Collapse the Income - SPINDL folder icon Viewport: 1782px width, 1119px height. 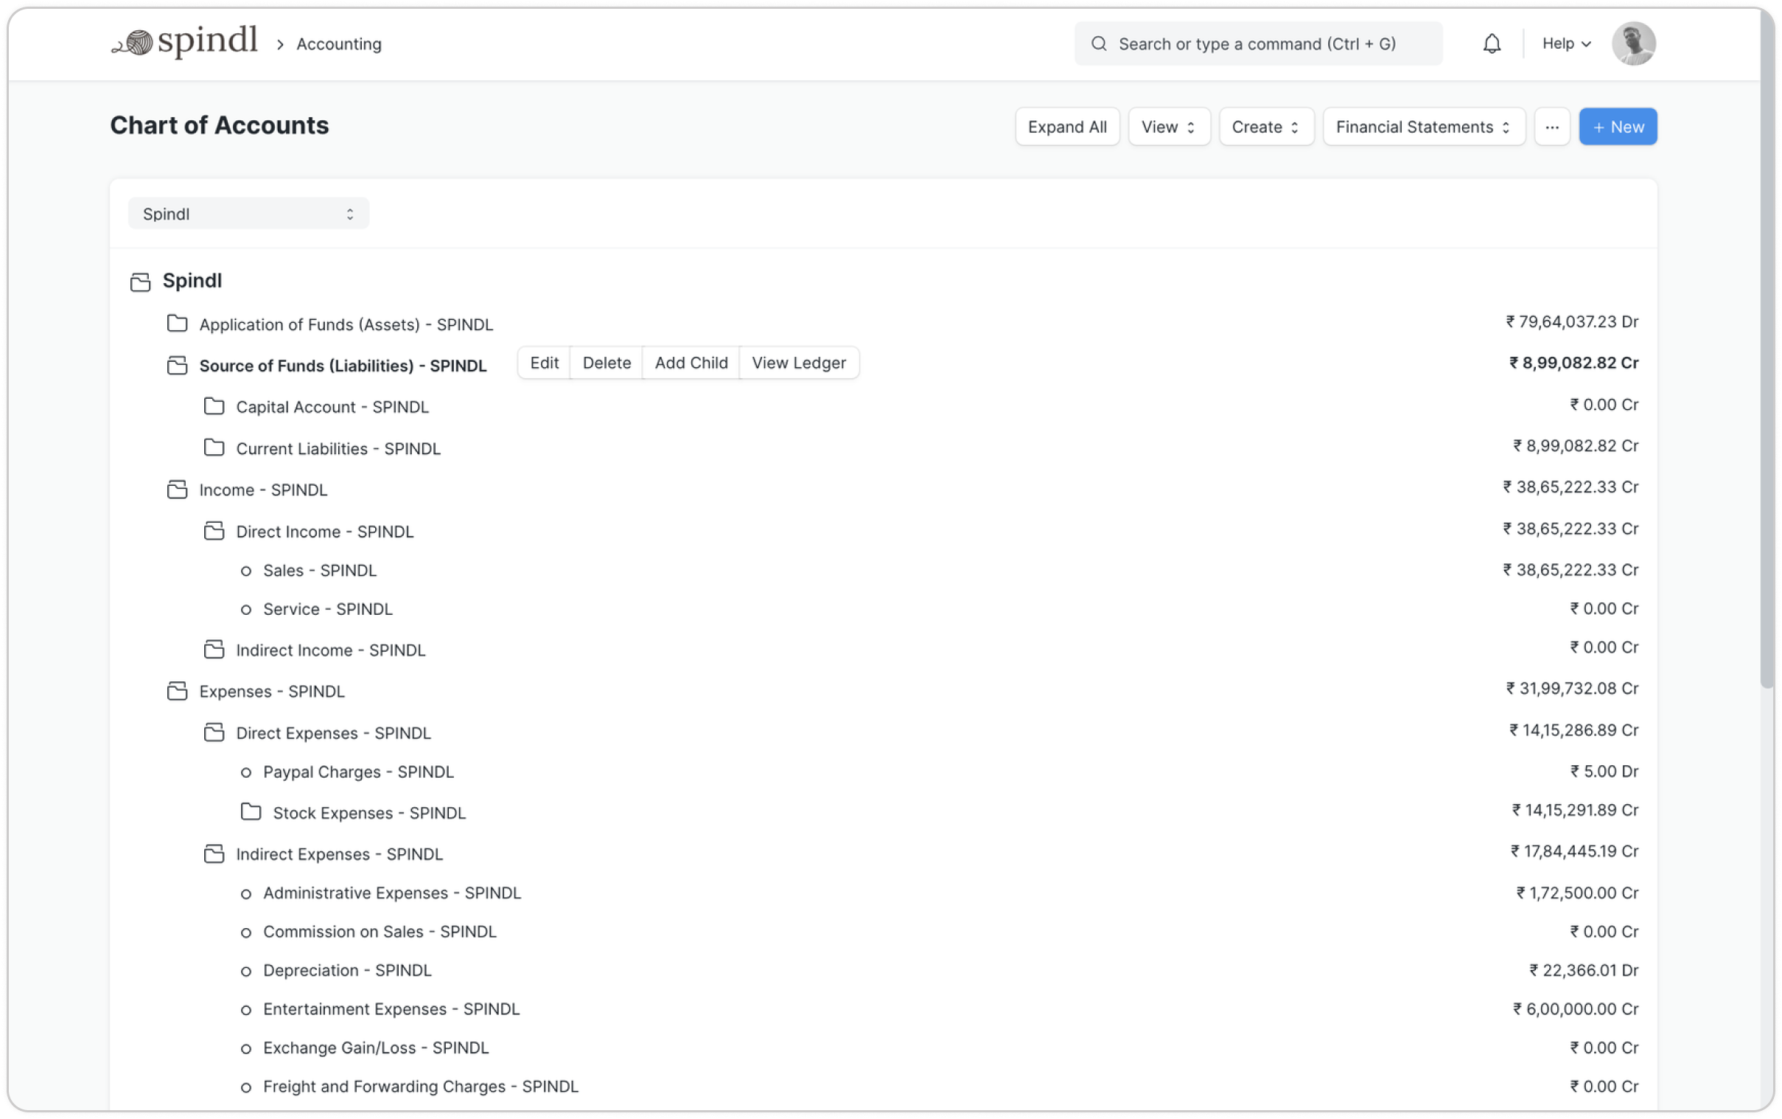point(177,489)
